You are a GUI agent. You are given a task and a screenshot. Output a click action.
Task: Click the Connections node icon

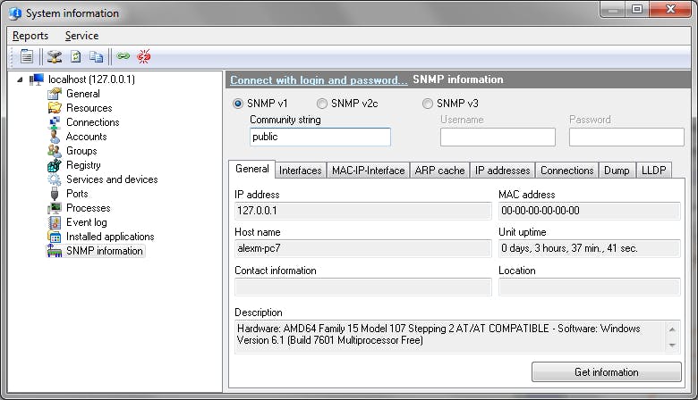pyautogui.click(x=55, y=122)
